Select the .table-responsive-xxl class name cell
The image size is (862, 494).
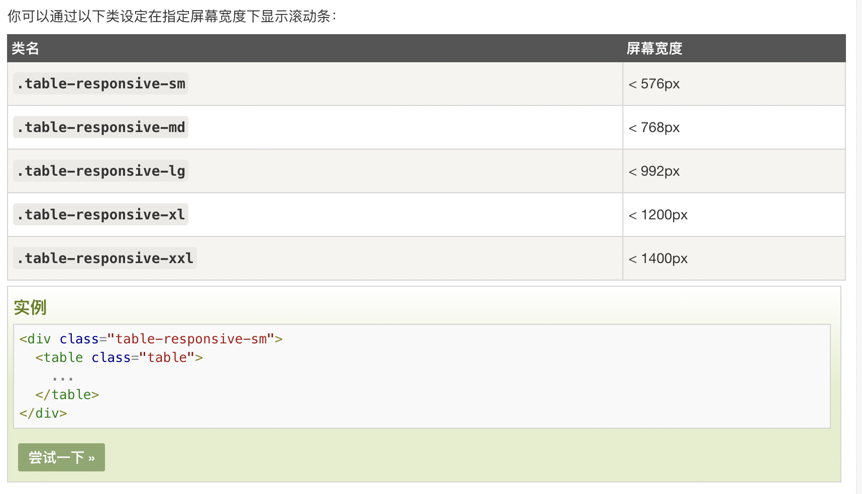click(x=315, y=259)
